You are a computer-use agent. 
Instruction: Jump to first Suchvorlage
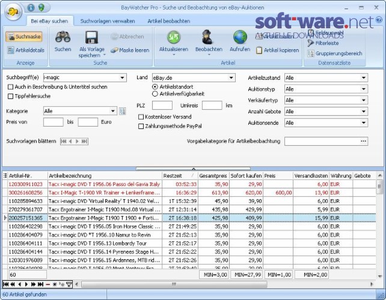(x=64, y=141)
